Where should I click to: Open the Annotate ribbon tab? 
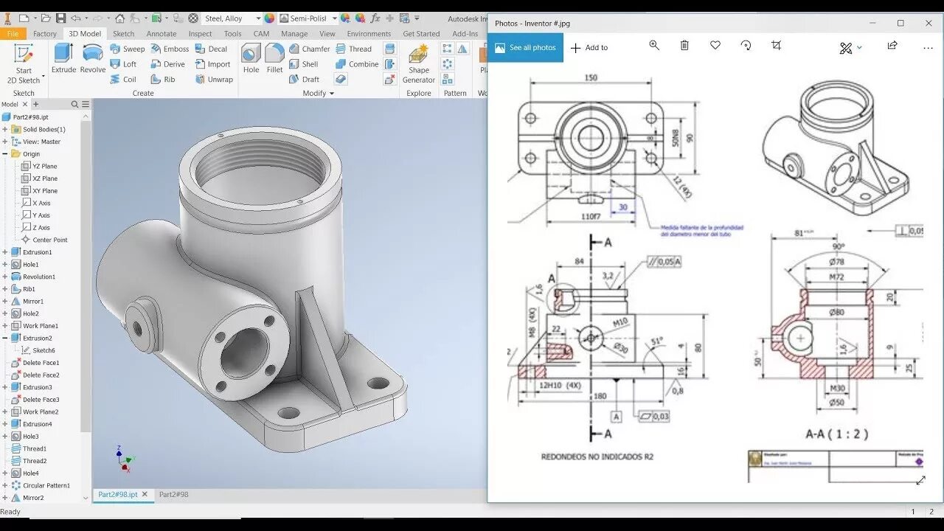162,34
